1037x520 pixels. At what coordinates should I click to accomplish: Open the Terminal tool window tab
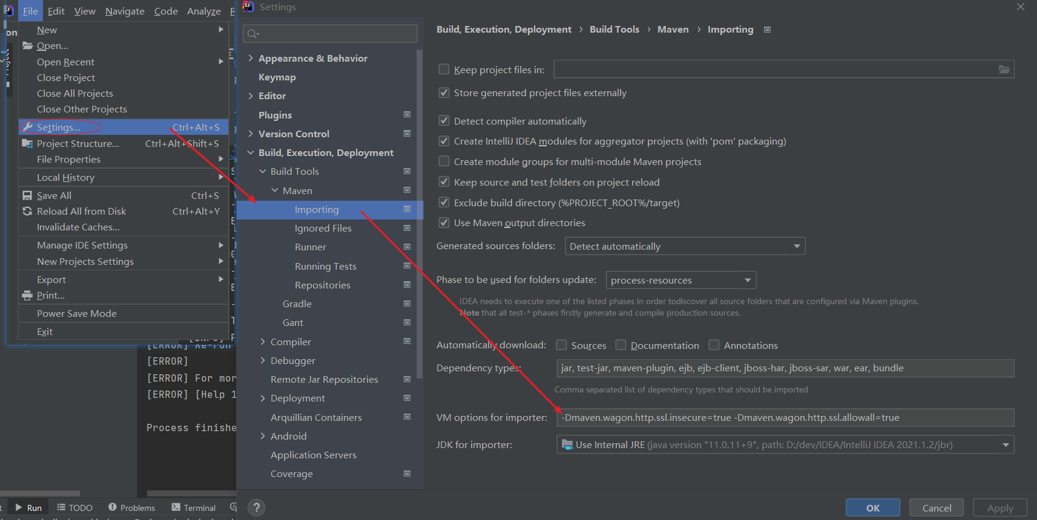point(193,508)
